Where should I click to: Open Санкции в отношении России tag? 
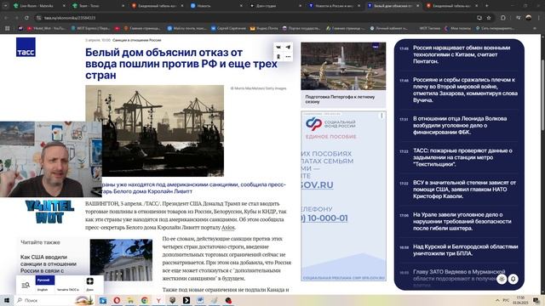(137, 40)
